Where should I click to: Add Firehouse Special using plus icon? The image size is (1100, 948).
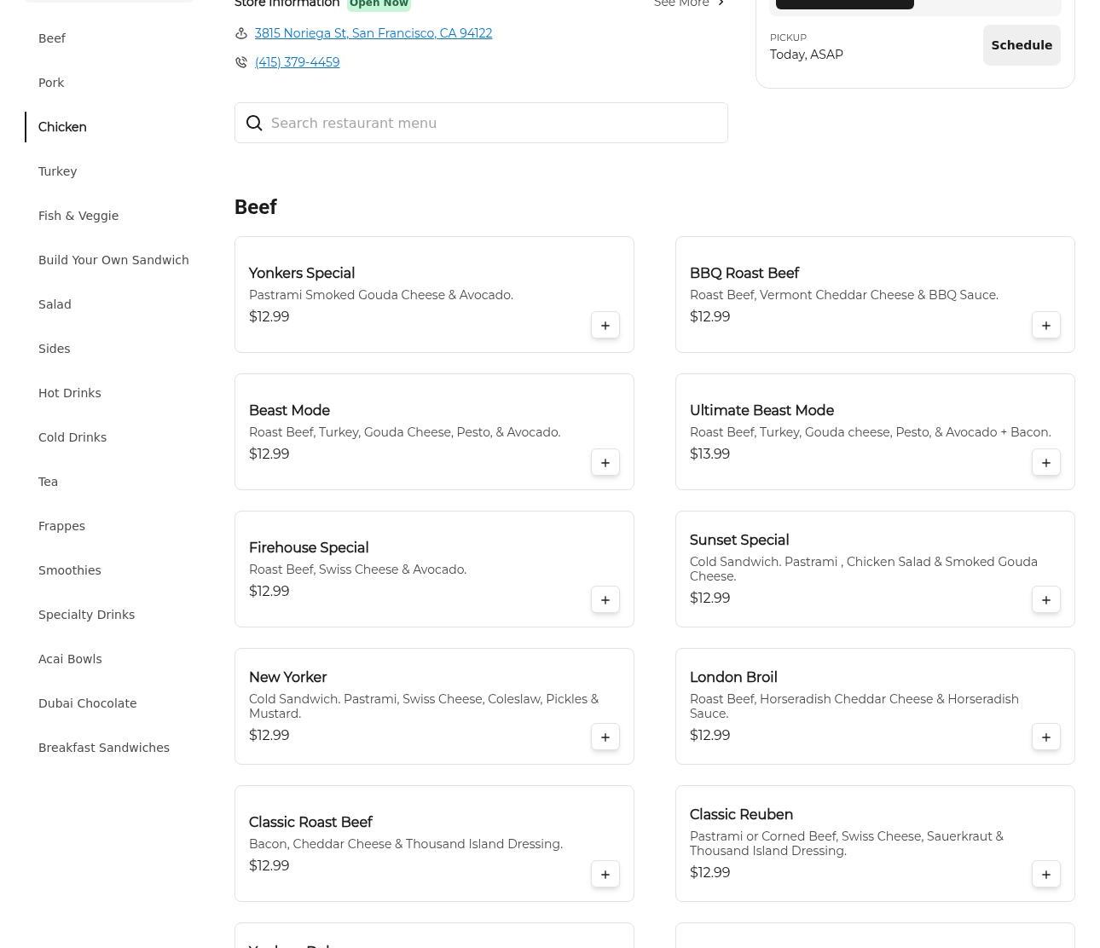(x=605, y=600)
